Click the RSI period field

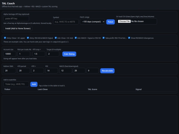coord(52,71)
